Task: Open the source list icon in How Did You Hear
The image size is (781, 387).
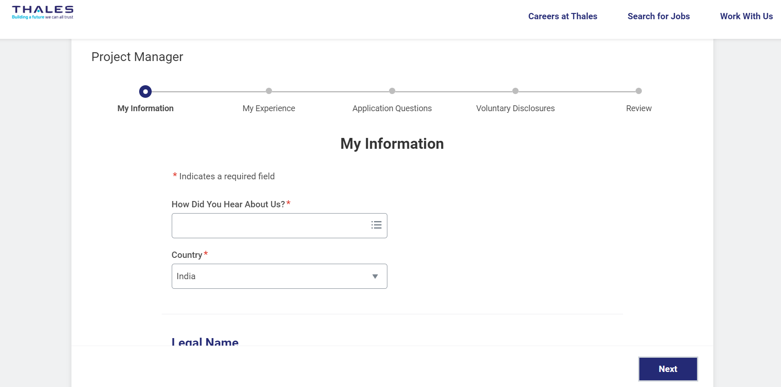Action: (376, 225)
